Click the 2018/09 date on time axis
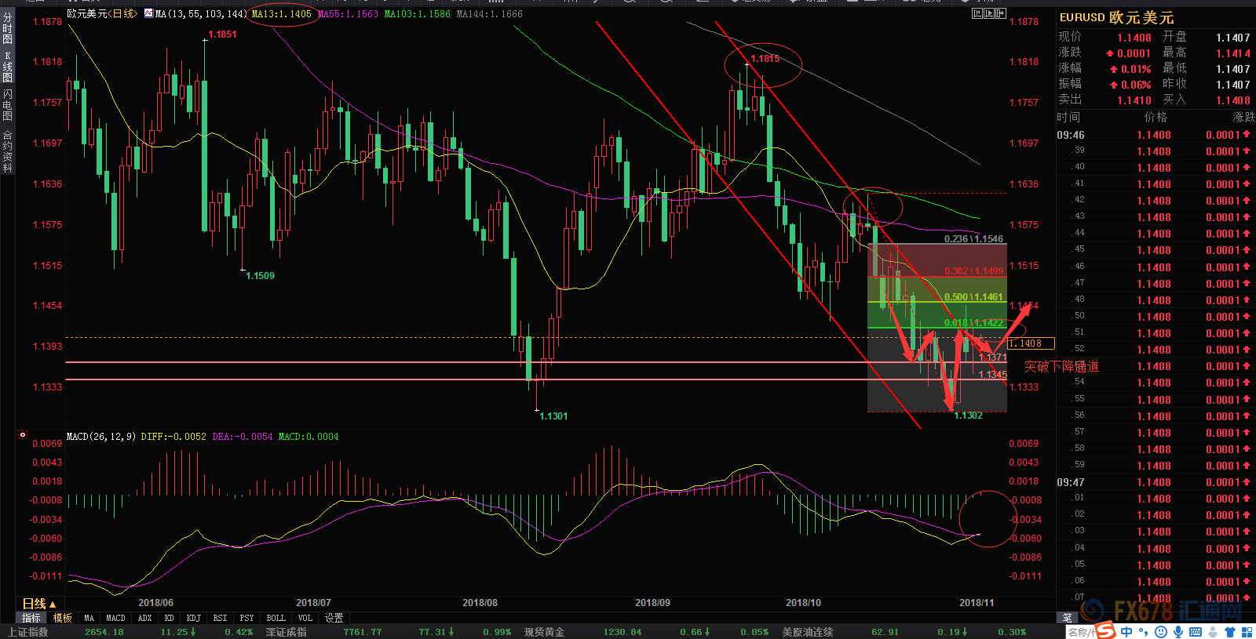1256x639 pixels. click(x=652, y=603)
